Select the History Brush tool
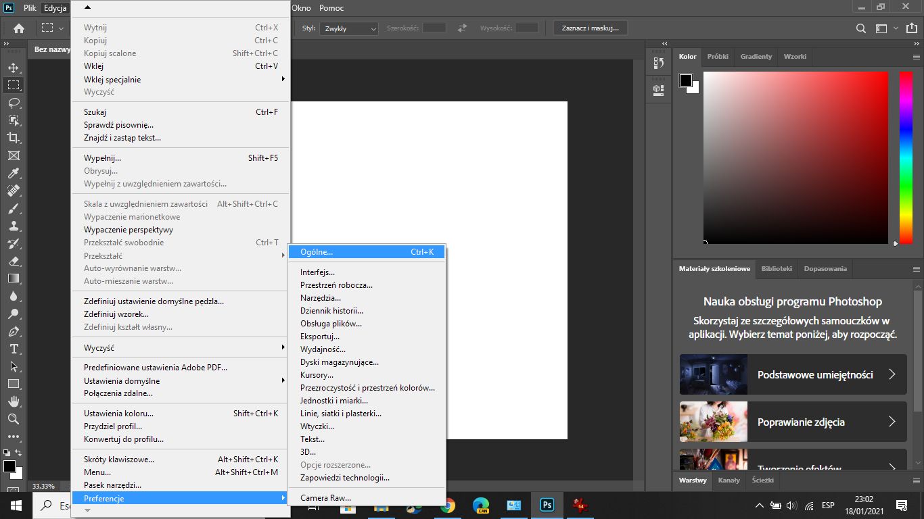 [13, 243]
